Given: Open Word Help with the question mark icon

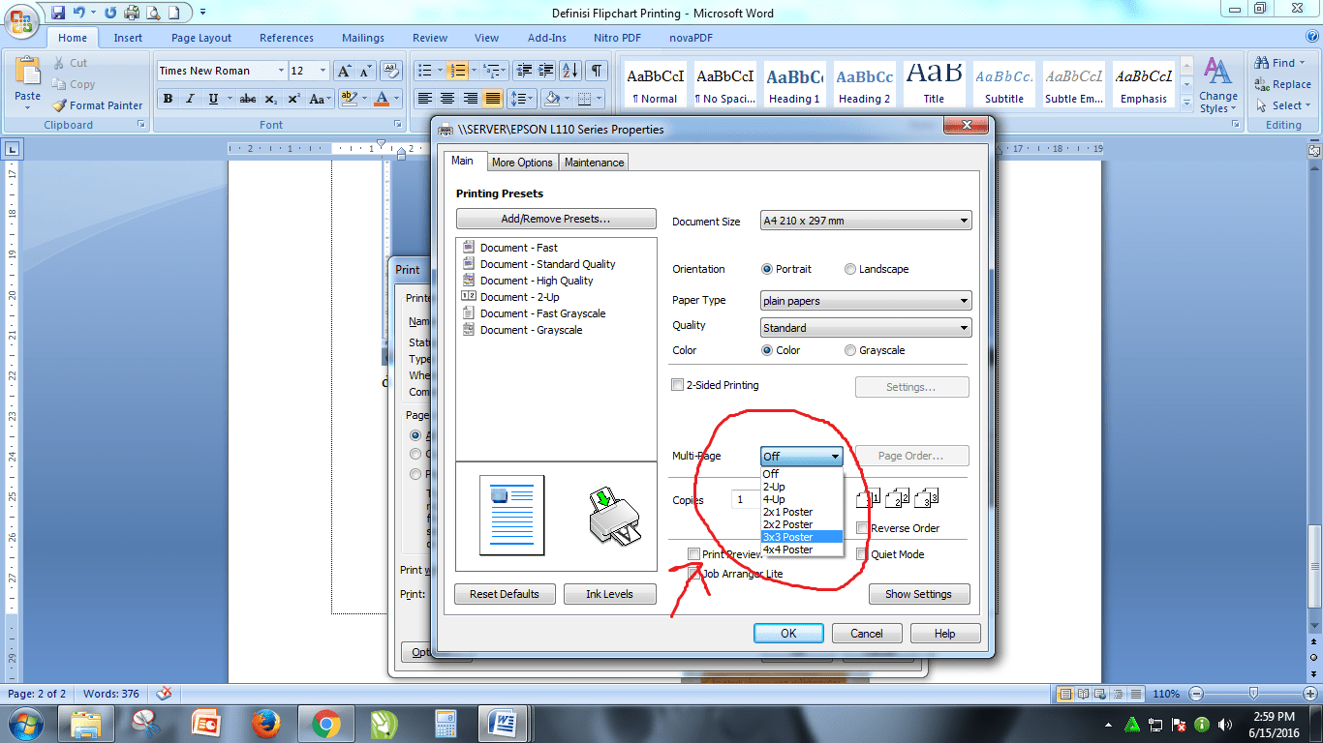Looking at the screenshot, I should point(1311,38).
